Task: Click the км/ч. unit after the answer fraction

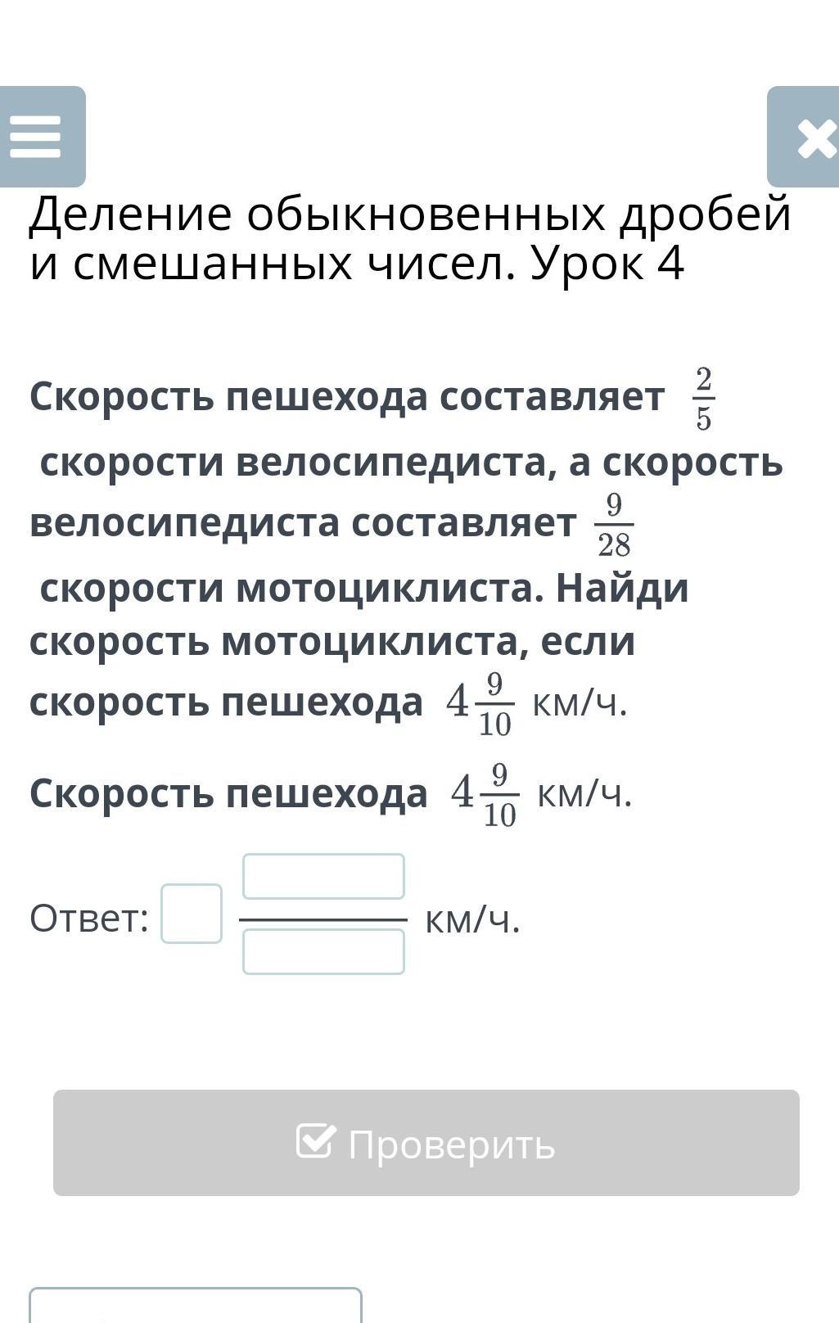Action: (x=473, y=920)
